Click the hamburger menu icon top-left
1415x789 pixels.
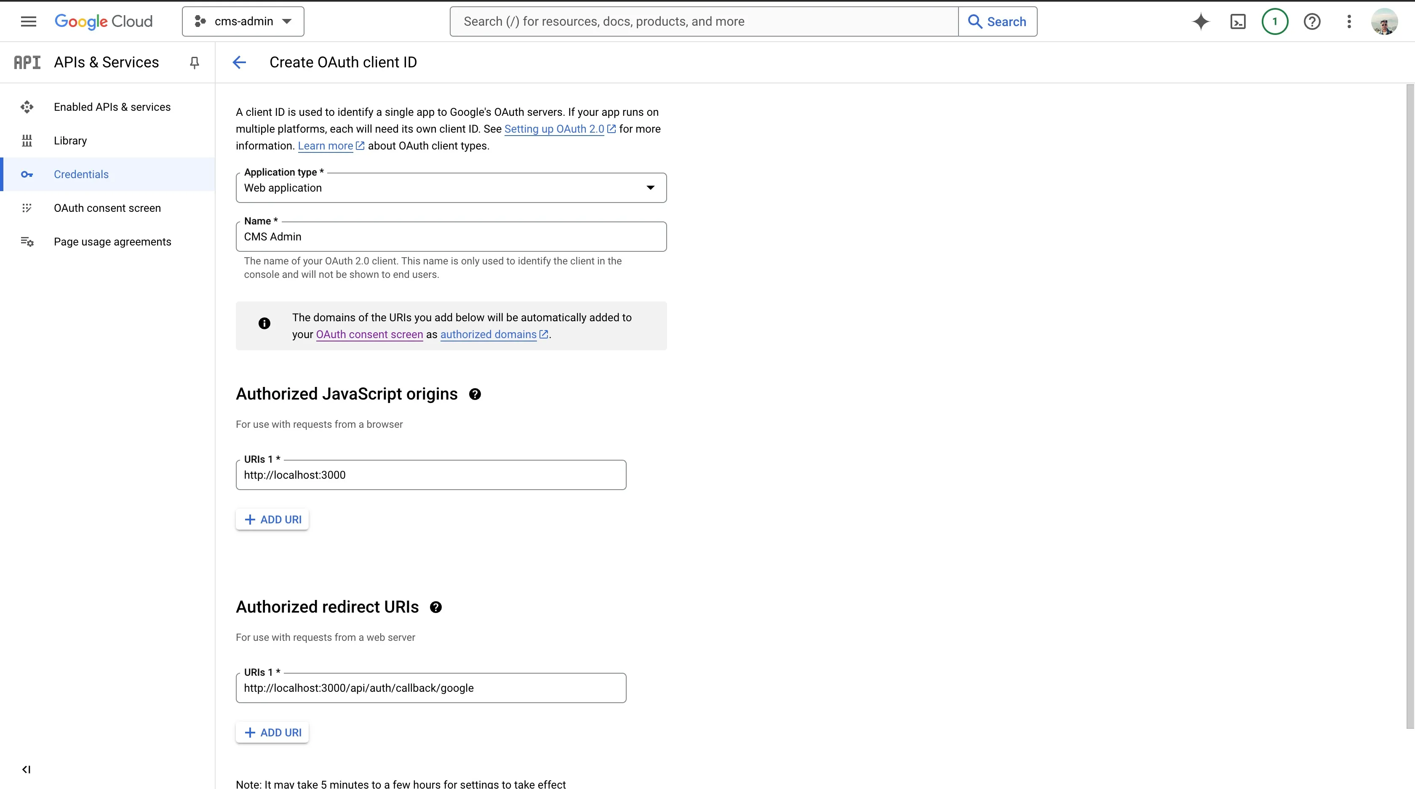coord(27,21)
